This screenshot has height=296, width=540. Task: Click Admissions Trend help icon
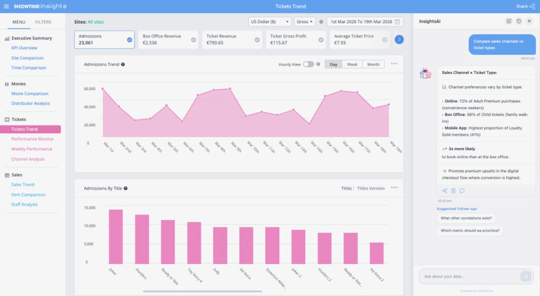coord(123,64)
